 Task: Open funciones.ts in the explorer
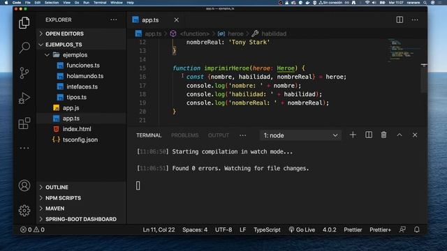click(x=81, y=66)
